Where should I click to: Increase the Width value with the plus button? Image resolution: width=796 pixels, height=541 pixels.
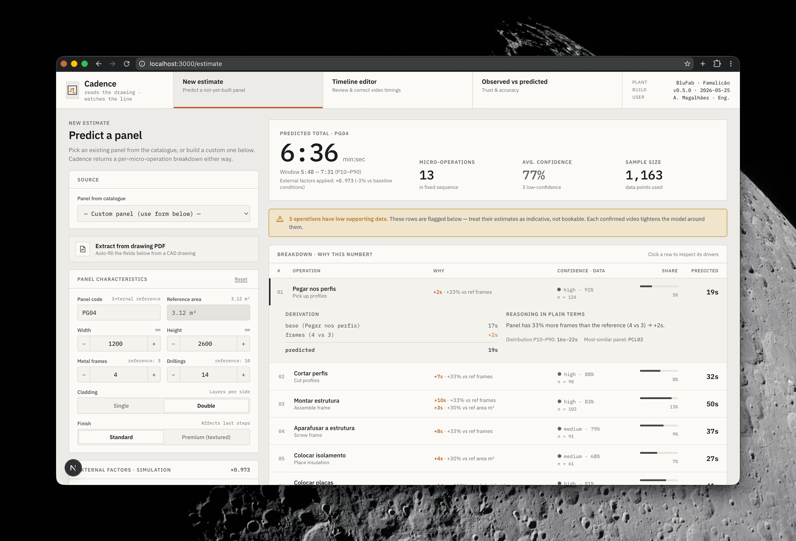pos(154,344)
